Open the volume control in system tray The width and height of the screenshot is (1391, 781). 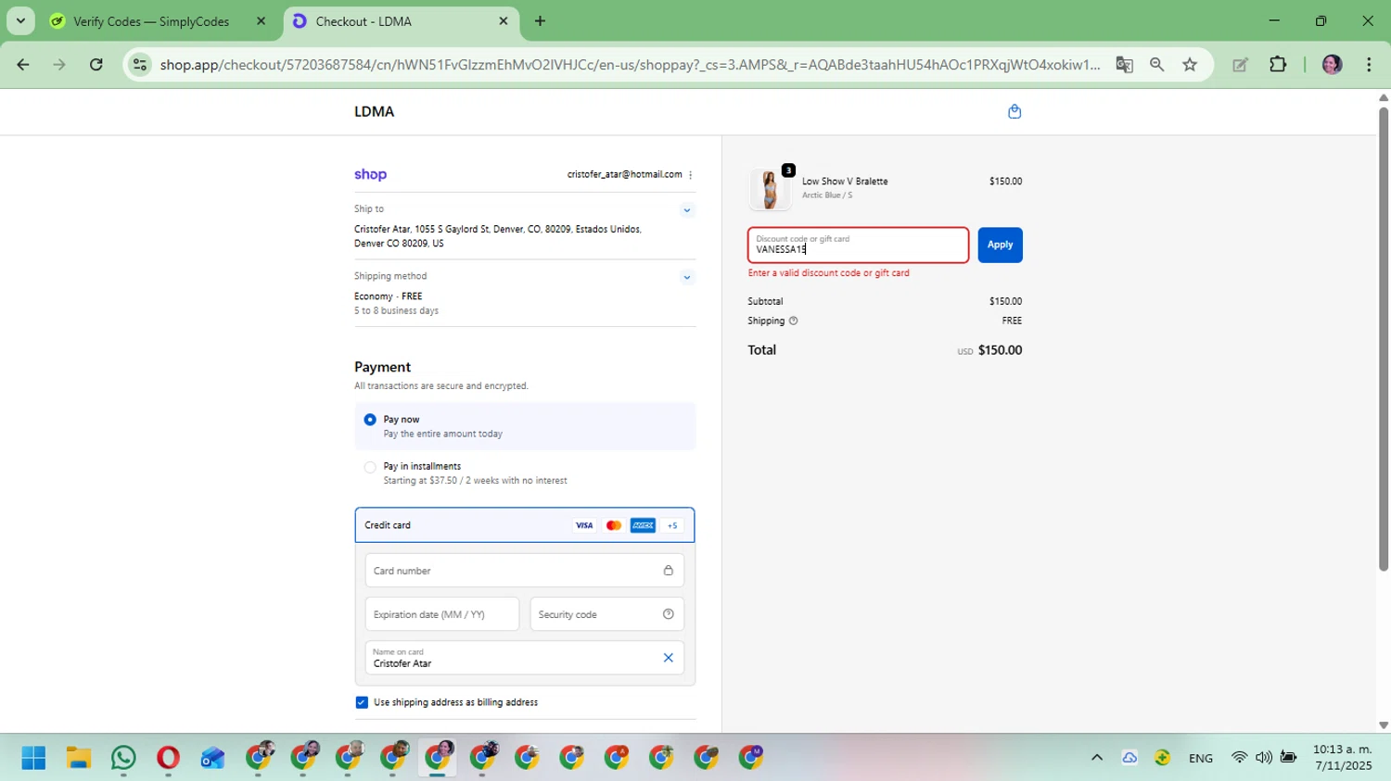pyautogui.click(x=1263, y=758)
